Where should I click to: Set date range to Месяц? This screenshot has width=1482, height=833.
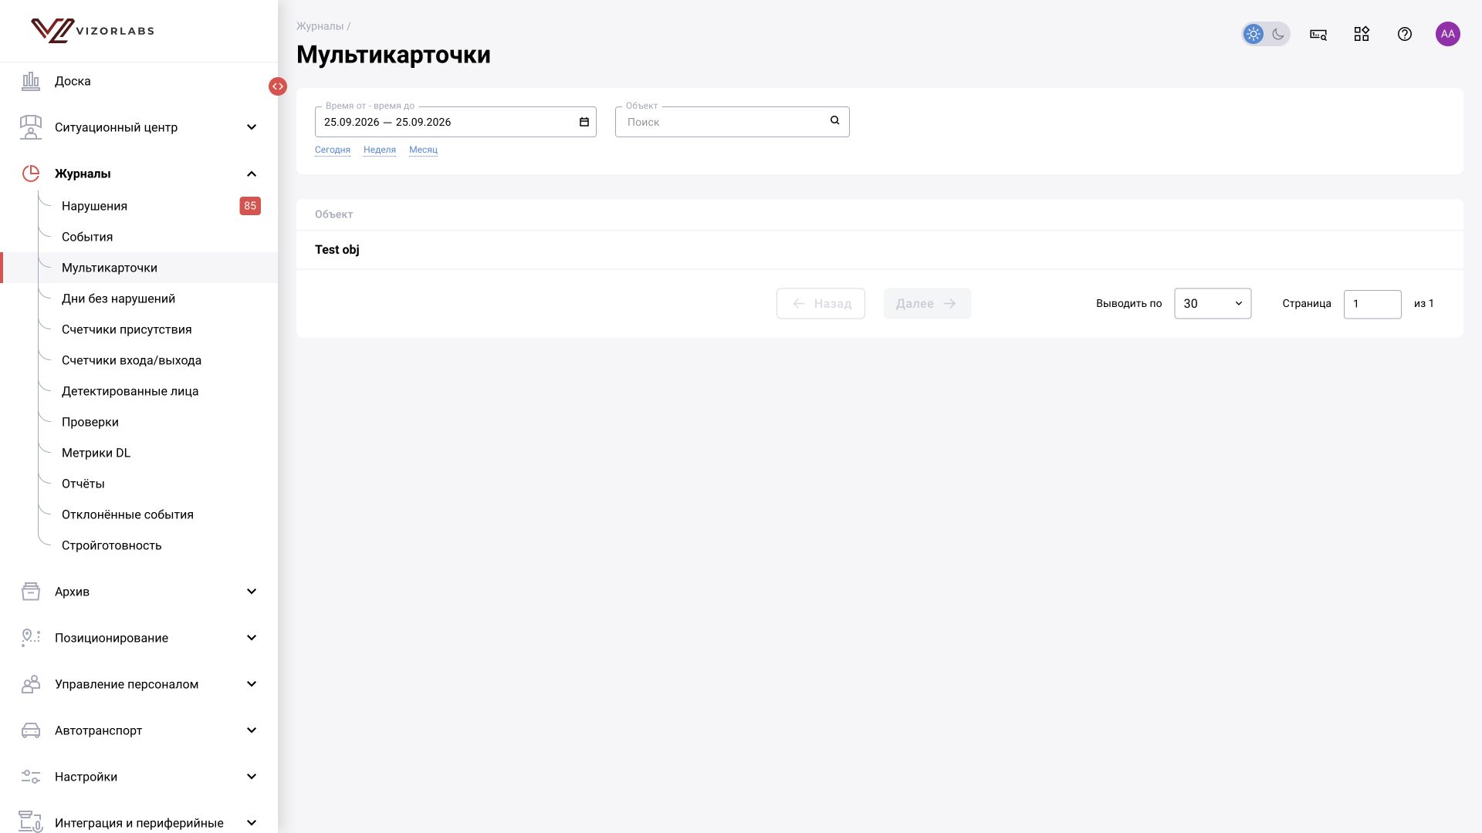[x=423, y=150]
